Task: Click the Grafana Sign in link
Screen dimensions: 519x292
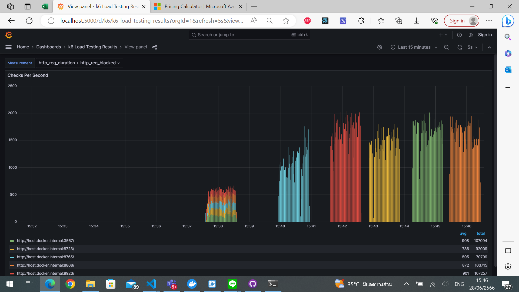Action: [x=485, y=35]
